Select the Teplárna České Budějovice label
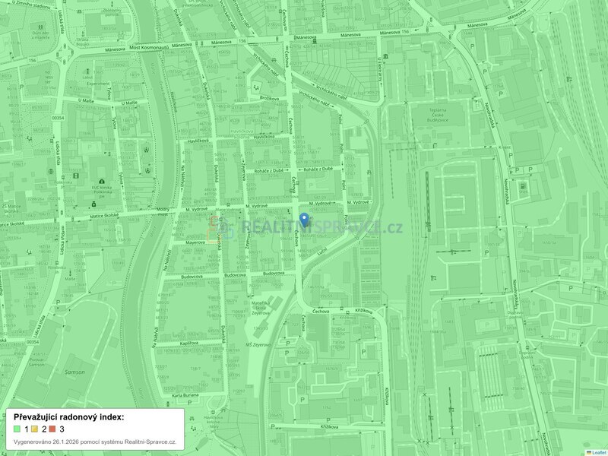 (x=439, y=116)
